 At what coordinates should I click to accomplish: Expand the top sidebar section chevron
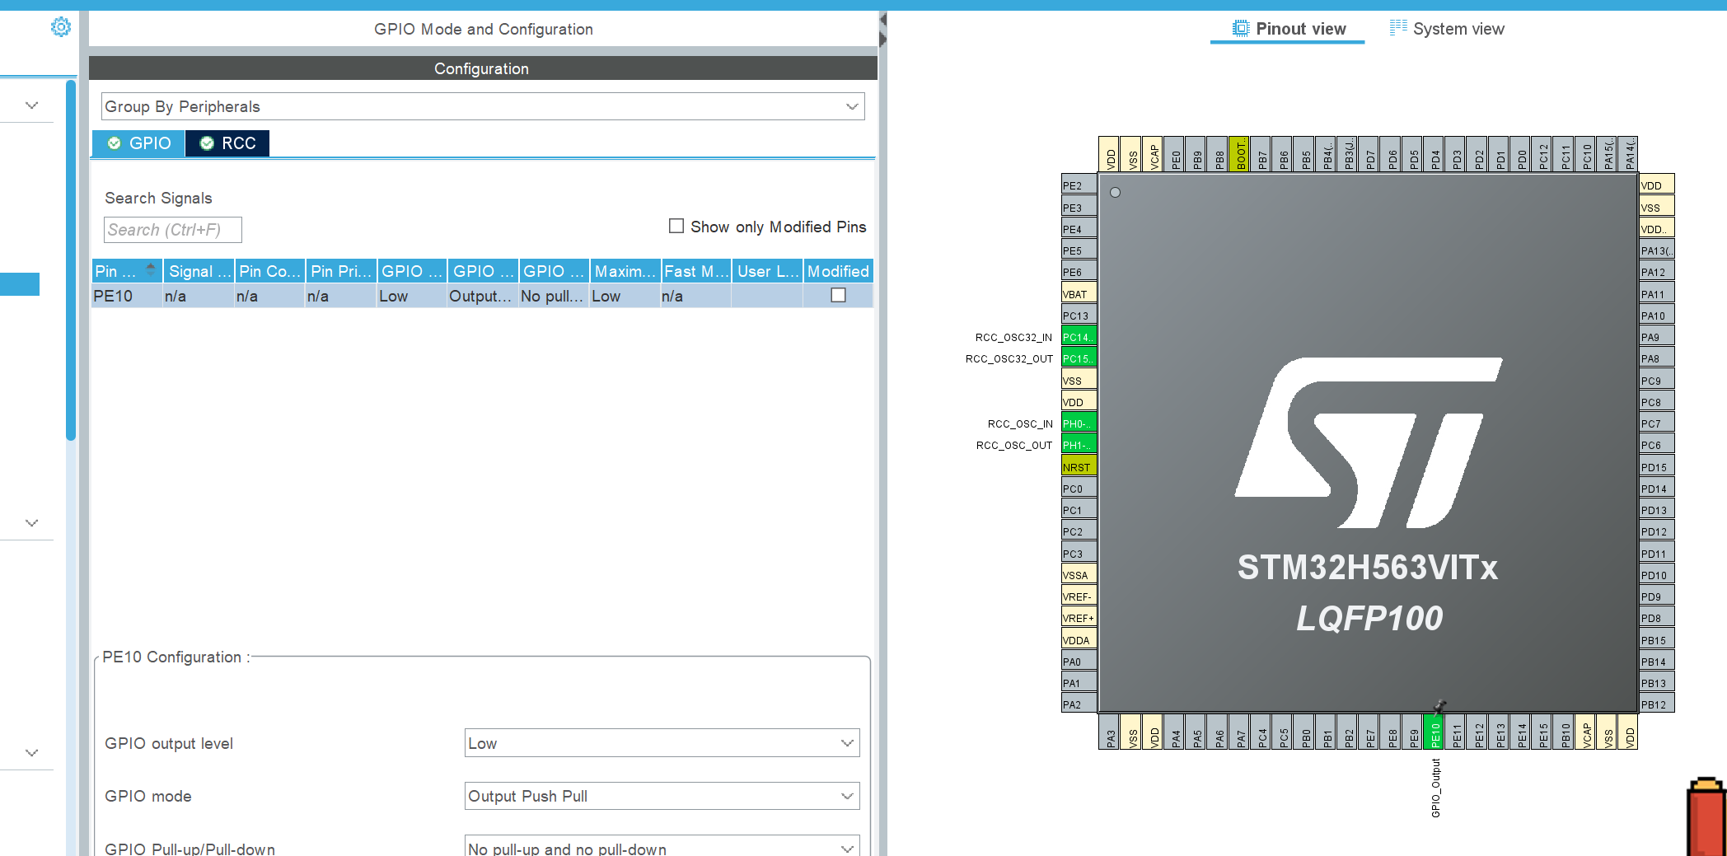[x=30, y=105]
